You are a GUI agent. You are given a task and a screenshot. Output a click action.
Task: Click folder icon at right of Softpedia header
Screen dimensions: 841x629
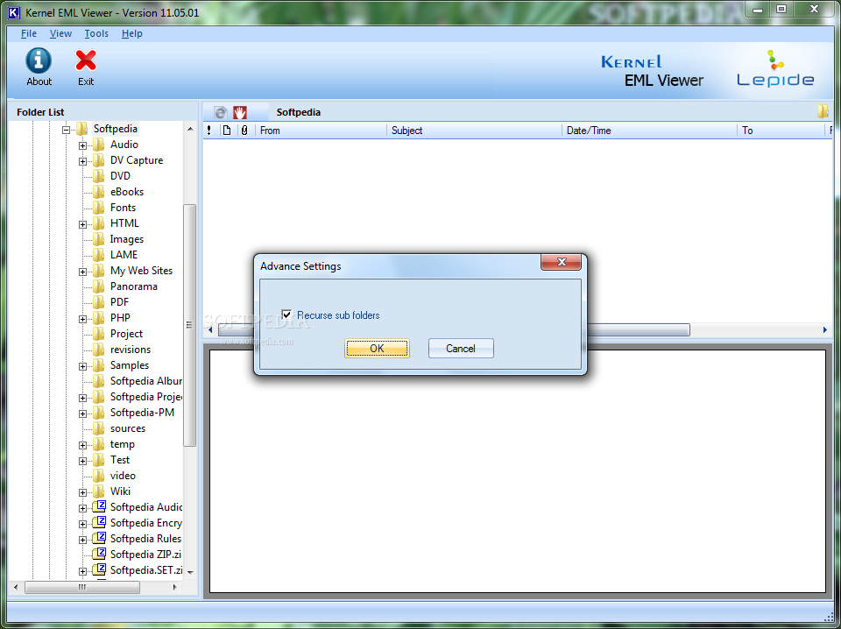click(823, 111)
